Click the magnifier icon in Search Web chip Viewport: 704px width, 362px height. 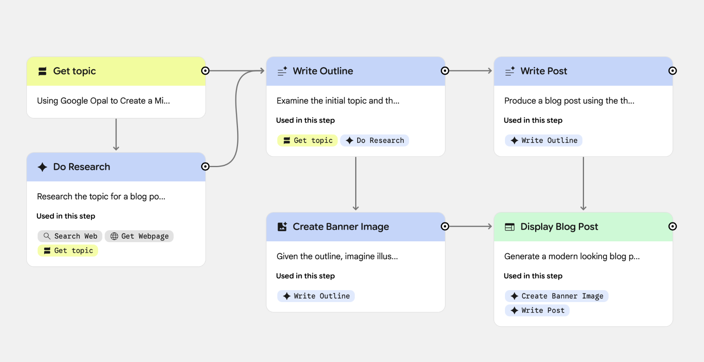[46, 236]
